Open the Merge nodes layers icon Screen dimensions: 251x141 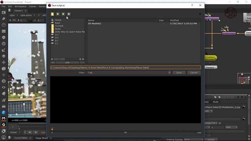point(4,56)
